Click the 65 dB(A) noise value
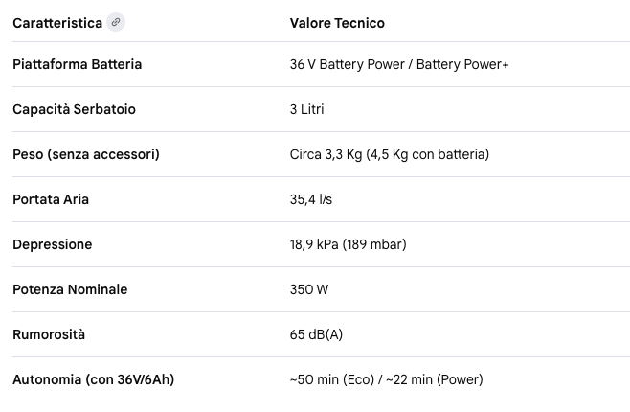Screen dimensions: 630x412 316,334
